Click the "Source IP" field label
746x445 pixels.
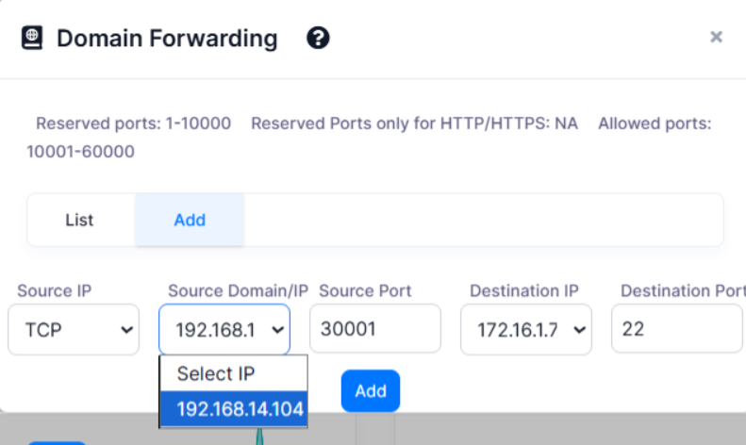click(x=55, y=290)
